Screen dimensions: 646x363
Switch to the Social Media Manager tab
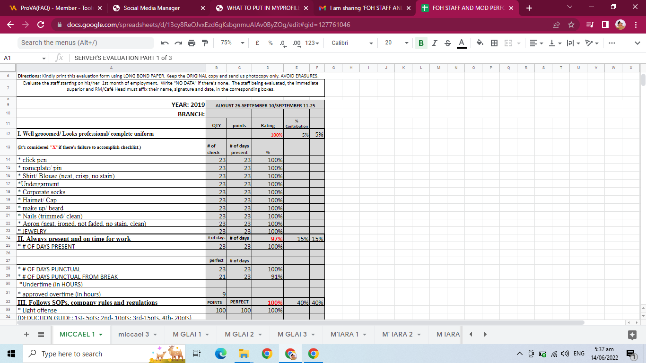(159, 8)
